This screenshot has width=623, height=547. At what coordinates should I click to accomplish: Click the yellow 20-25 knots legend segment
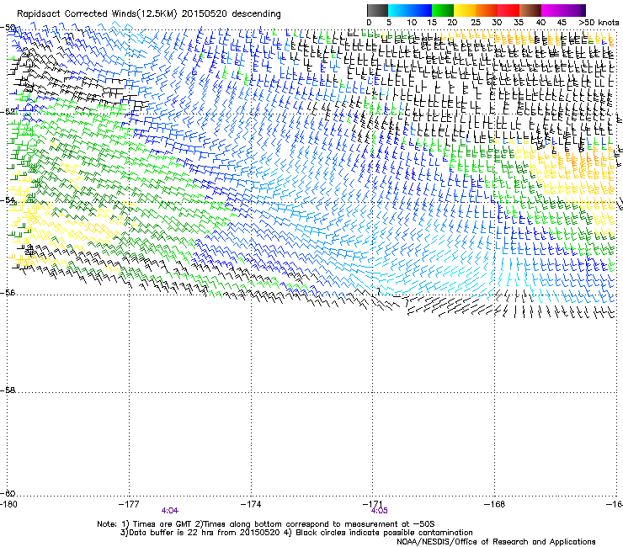(465, 10)
